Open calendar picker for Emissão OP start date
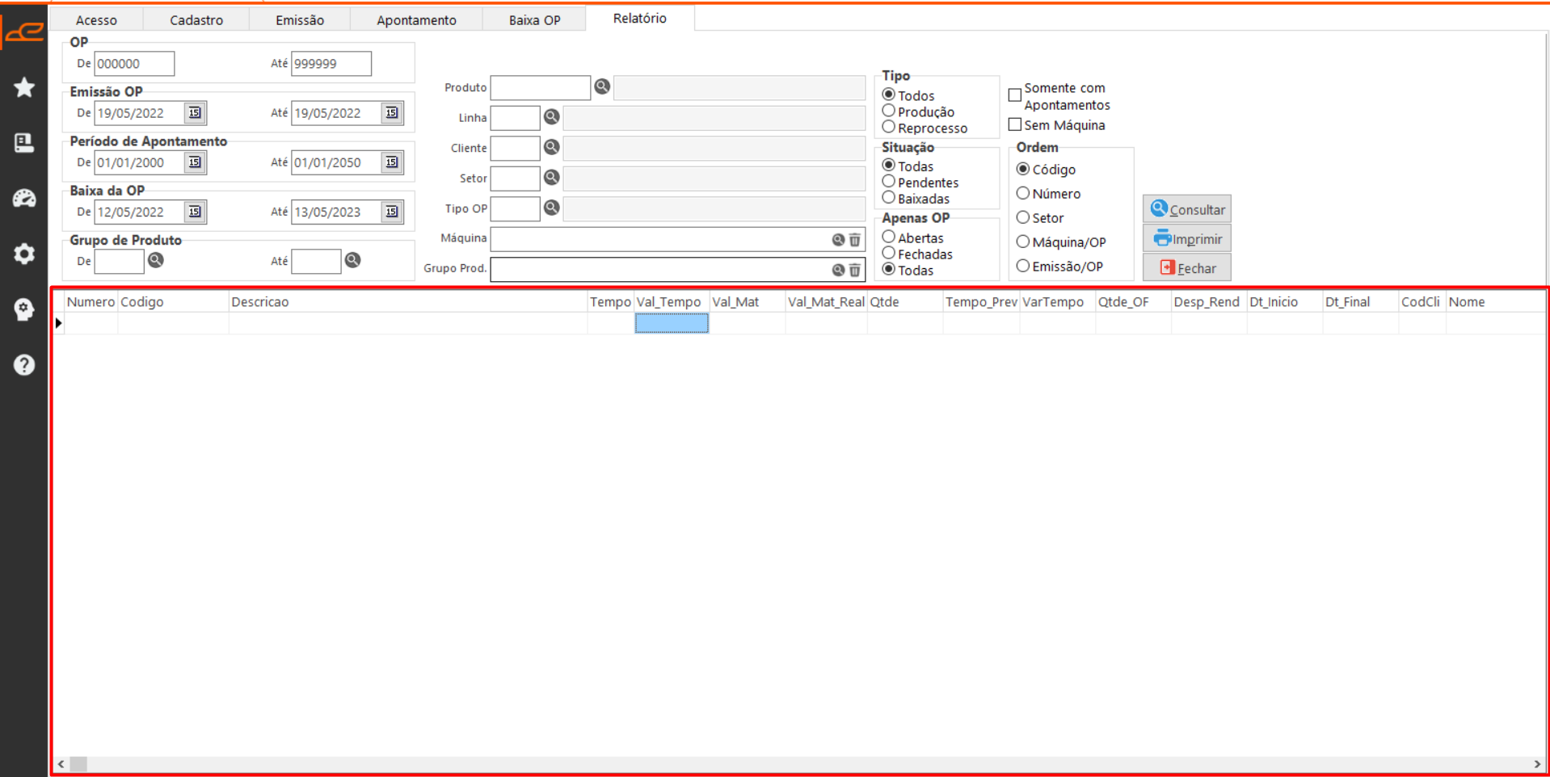Viewport: 1550px width, 777px height. [195, 113]
